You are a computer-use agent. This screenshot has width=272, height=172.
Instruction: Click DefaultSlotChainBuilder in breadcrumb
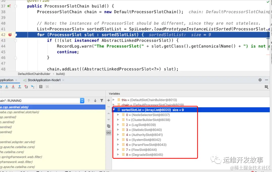pyautogui.click(x=34, y=74)
